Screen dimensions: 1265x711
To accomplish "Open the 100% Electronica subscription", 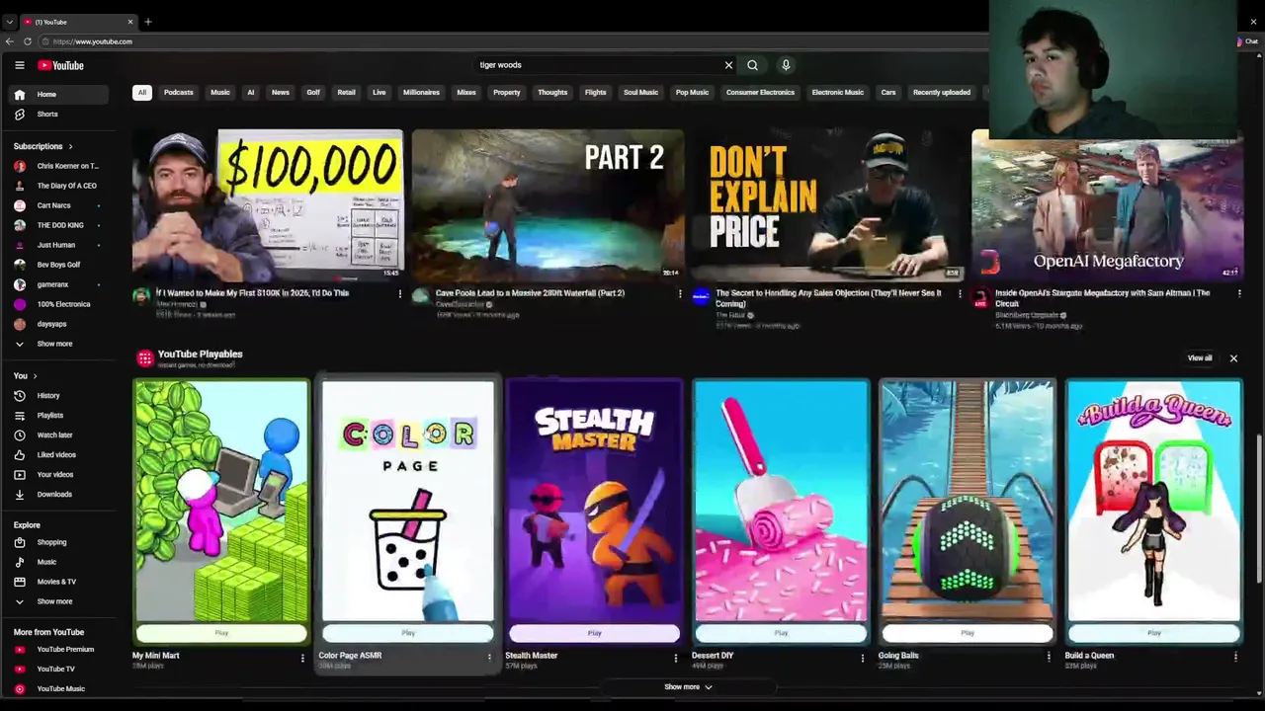I will tap(58, 304).
